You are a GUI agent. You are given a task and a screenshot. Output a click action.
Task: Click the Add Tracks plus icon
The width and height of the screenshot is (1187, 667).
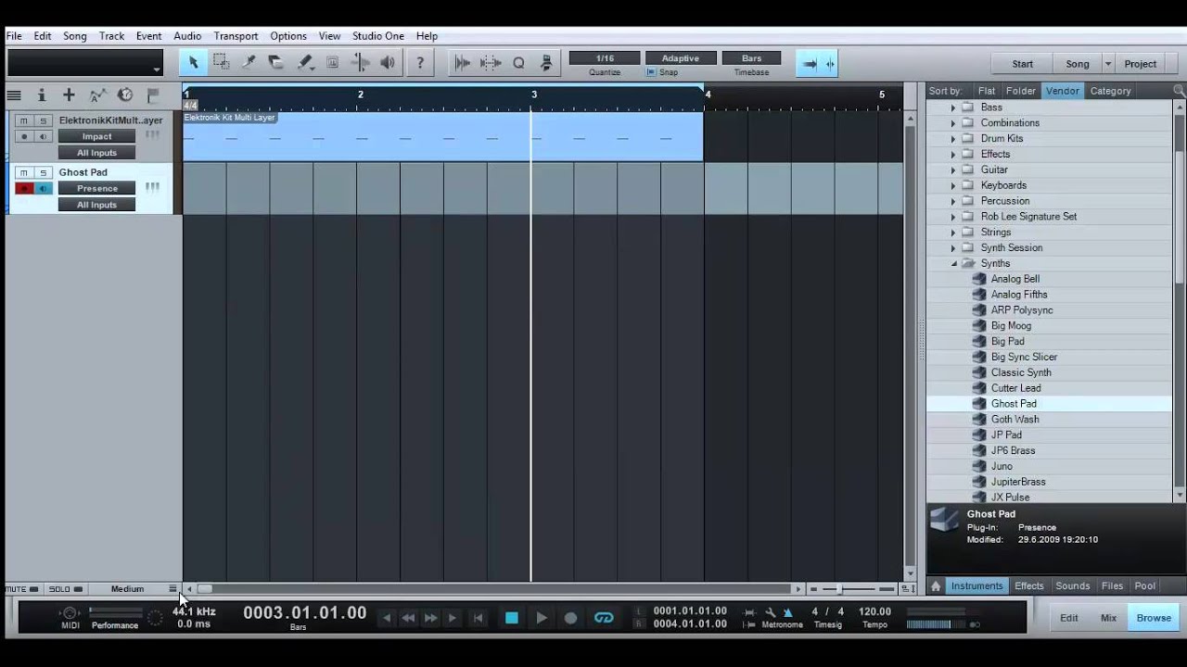click(69, 95)
